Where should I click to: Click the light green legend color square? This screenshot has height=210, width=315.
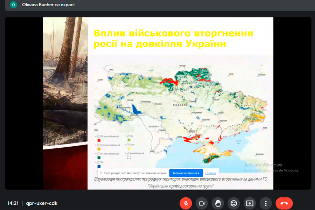click(x=129, y=140)
